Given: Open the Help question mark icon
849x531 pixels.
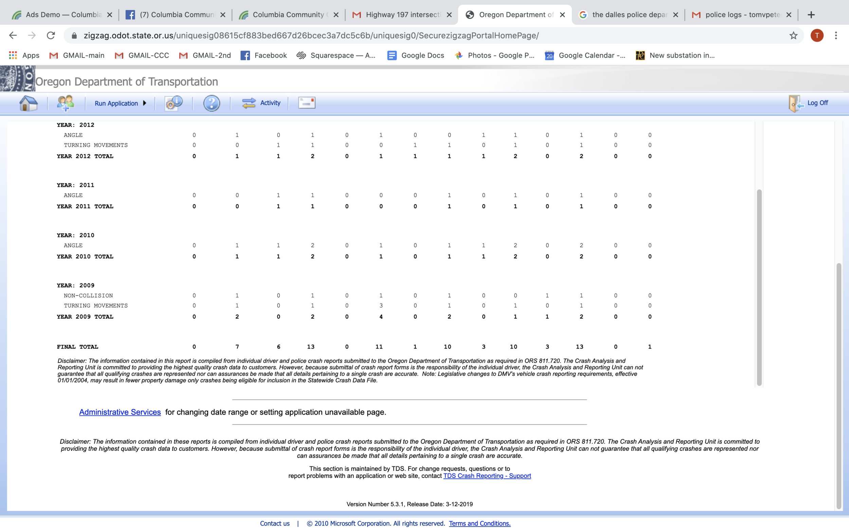Looking at the screenshot, I should point(211,103).
